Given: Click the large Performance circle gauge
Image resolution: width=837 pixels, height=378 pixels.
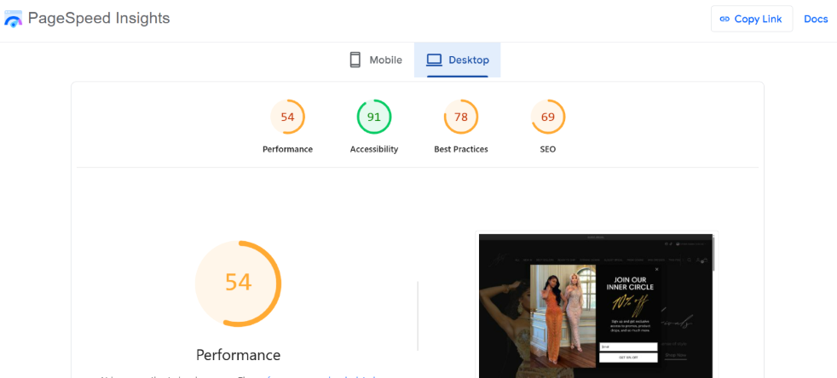Looking at the screenshot, I should pos(238,283).
